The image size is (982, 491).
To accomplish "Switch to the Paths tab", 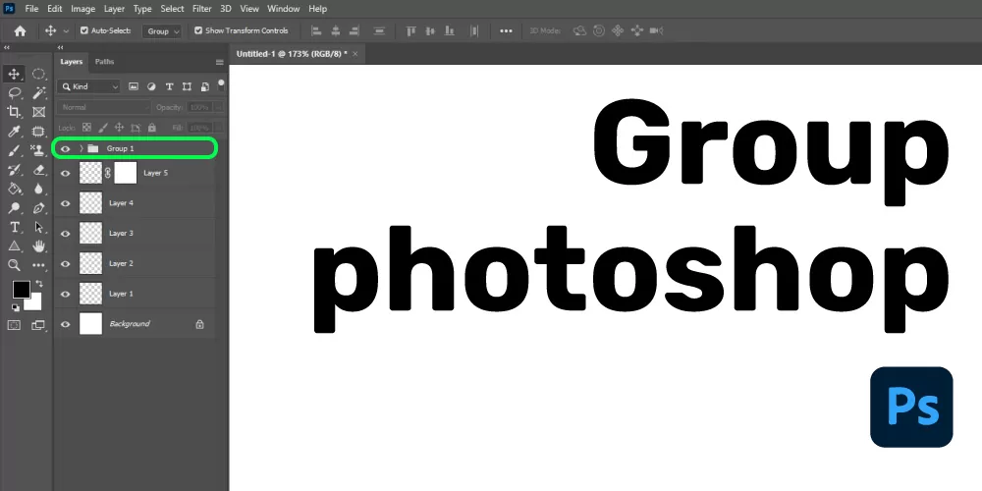I will pyautogui.click(x=105, y=61).
